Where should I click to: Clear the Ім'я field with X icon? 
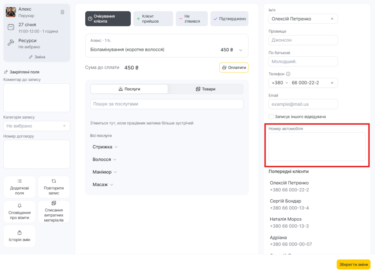pyautogui.click(x=332, y=19)
